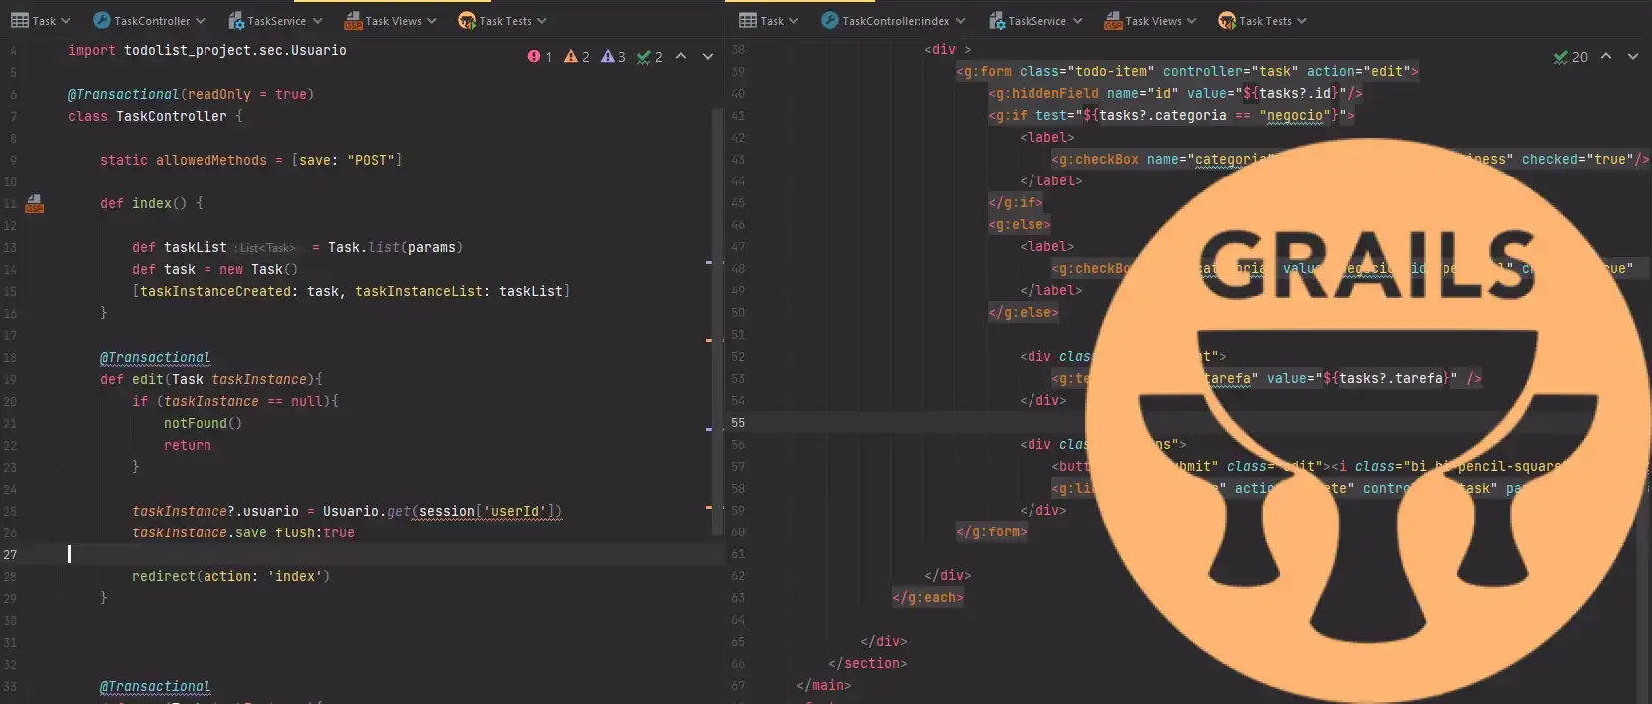Click the 'TaskController' class name in code
The width and height of the screenshot is (1652, 704).
[x=171, y=116]
